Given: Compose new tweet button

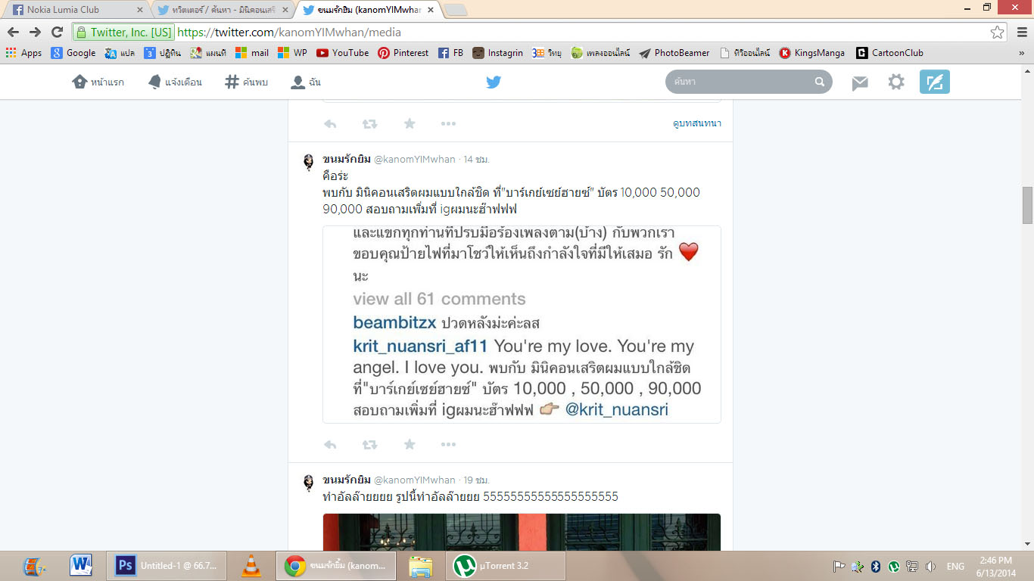Looking at the screenshot, I should coord(935,82).
